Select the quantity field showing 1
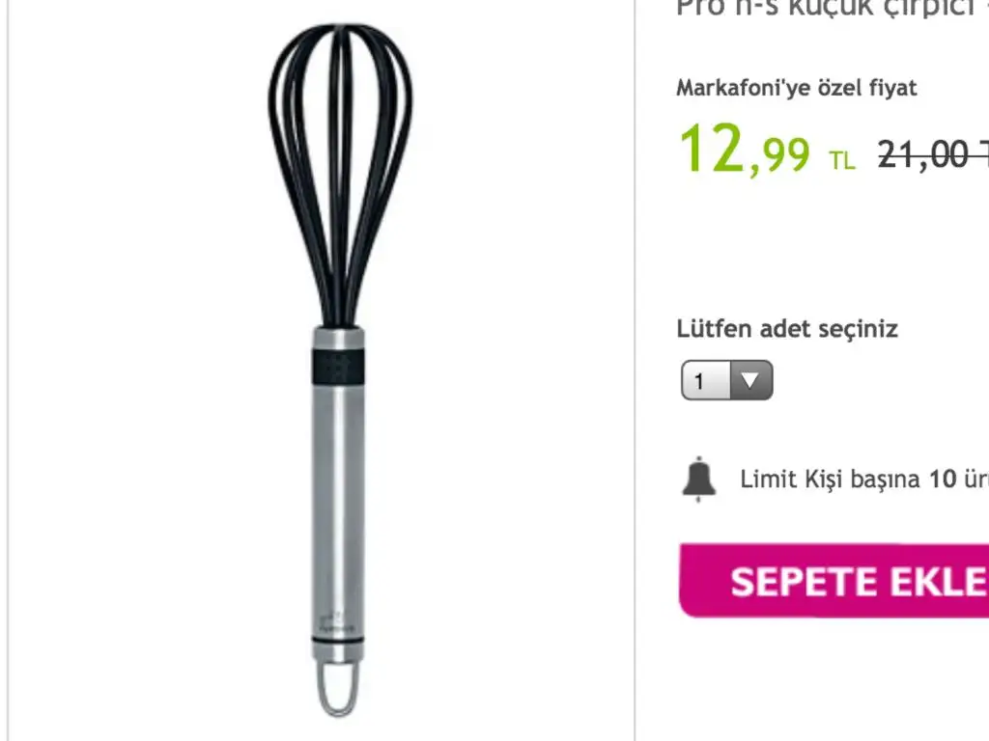 point(727,380)
